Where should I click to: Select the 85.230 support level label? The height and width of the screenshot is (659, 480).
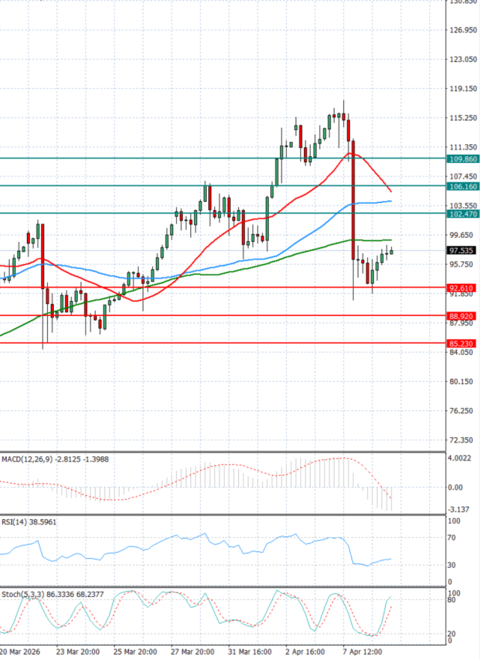[462, 343]
